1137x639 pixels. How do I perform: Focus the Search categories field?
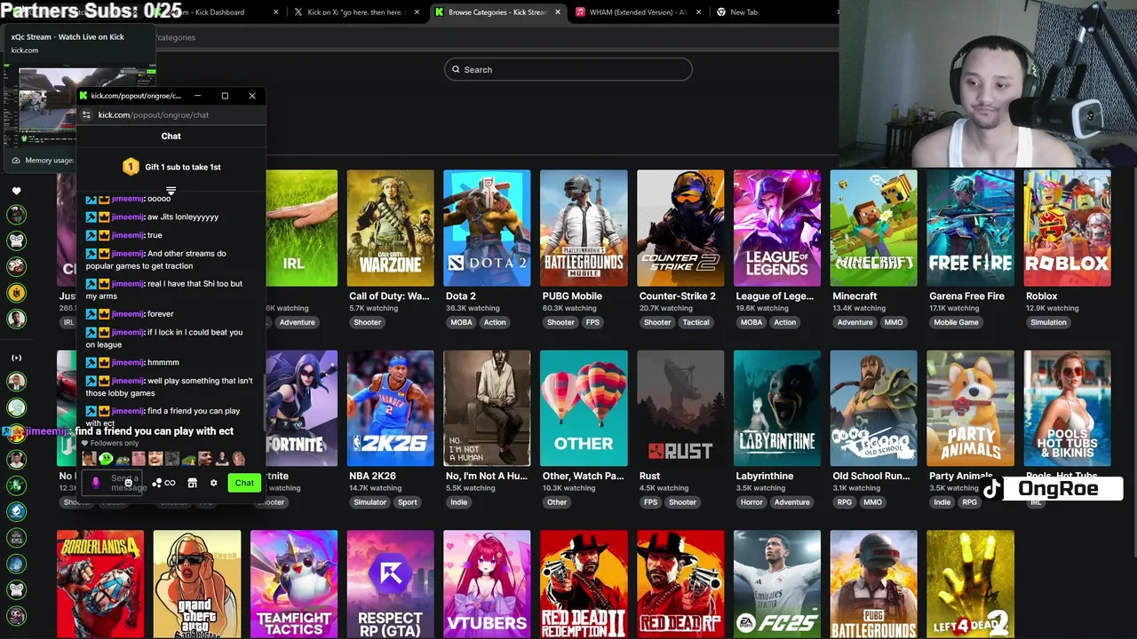click(x=568, y=69)
